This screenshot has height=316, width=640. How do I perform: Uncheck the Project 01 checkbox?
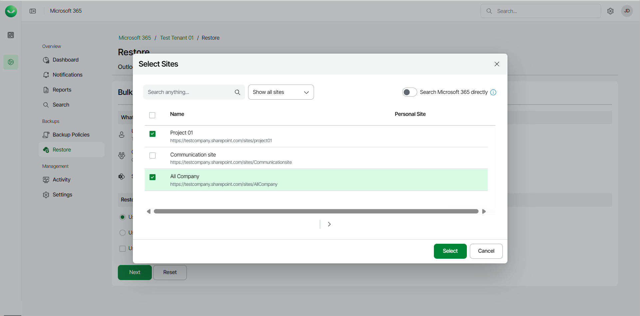coord(153,134)
